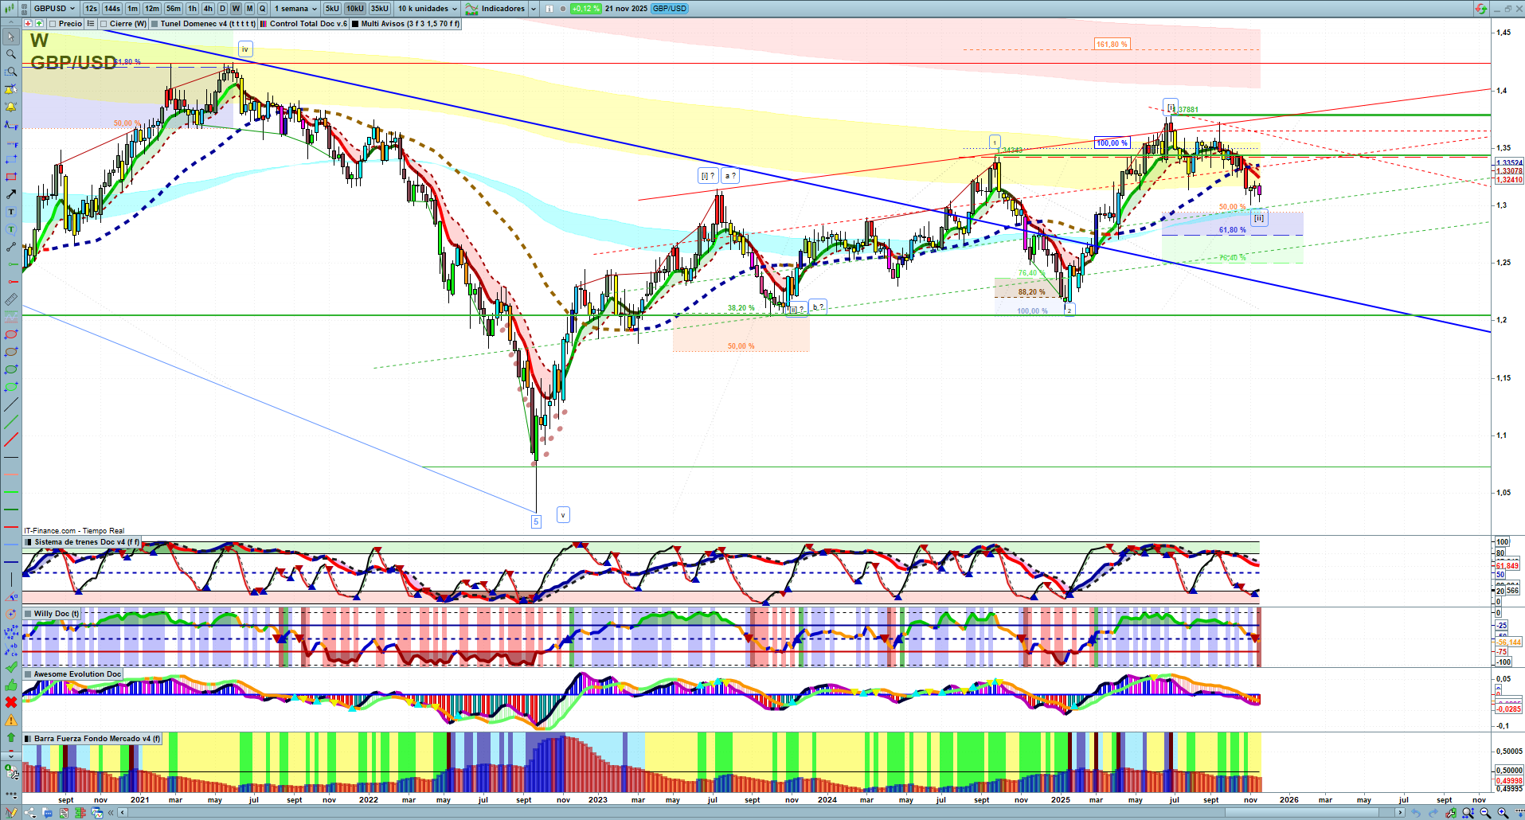
Task: Set history to 5kU units
Action: [332, 9]
